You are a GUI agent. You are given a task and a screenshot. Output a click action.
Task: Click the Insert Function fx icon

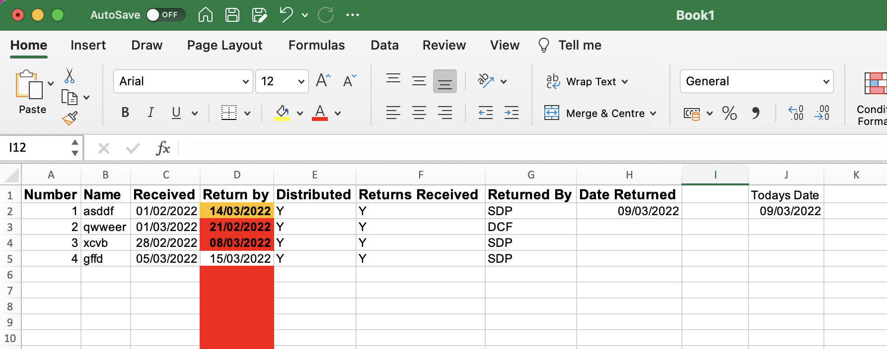[162, 148]
